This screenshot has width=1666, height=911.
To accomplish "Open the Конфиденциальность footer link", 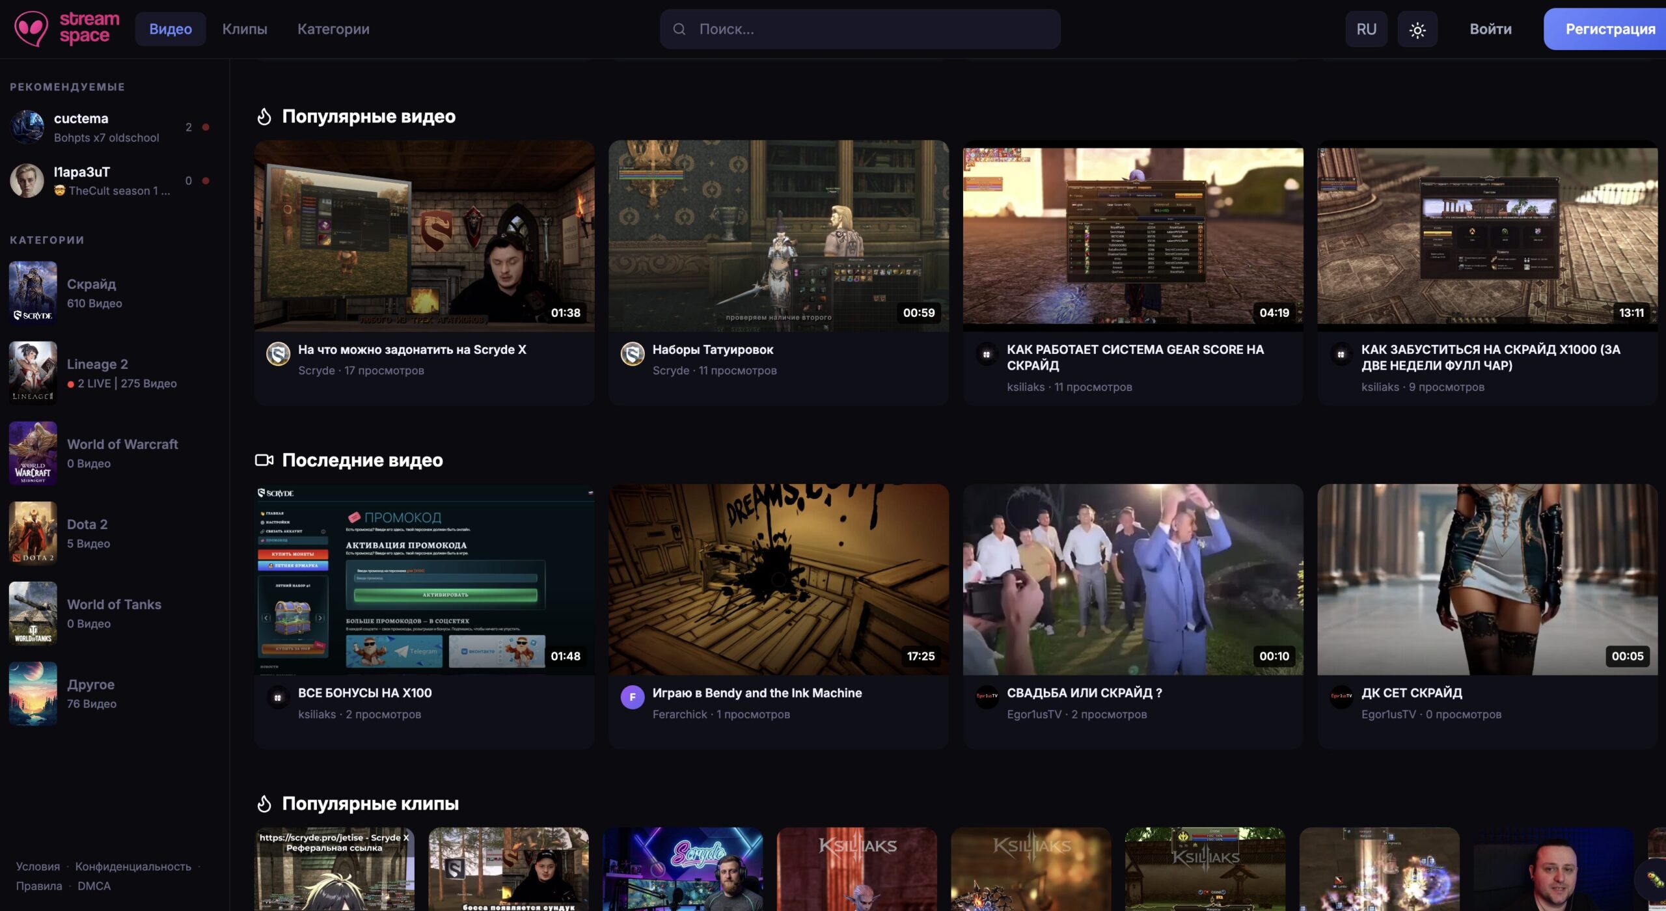I will (x=133, y=867).
